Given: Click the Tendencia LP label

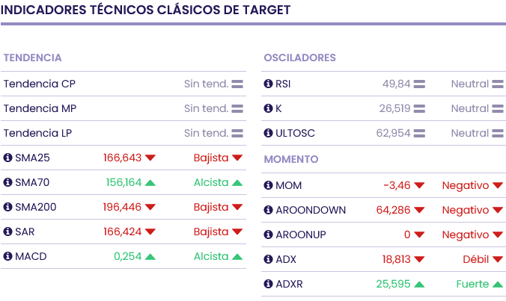Looking at the screenshot, I should coord(39,133).
